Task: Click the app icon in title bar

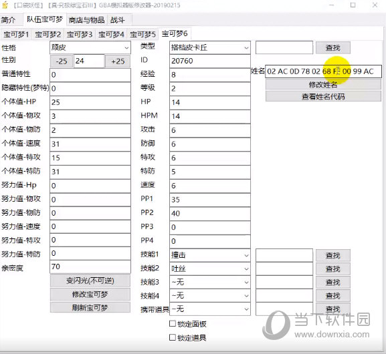Action: pos(5,5)
